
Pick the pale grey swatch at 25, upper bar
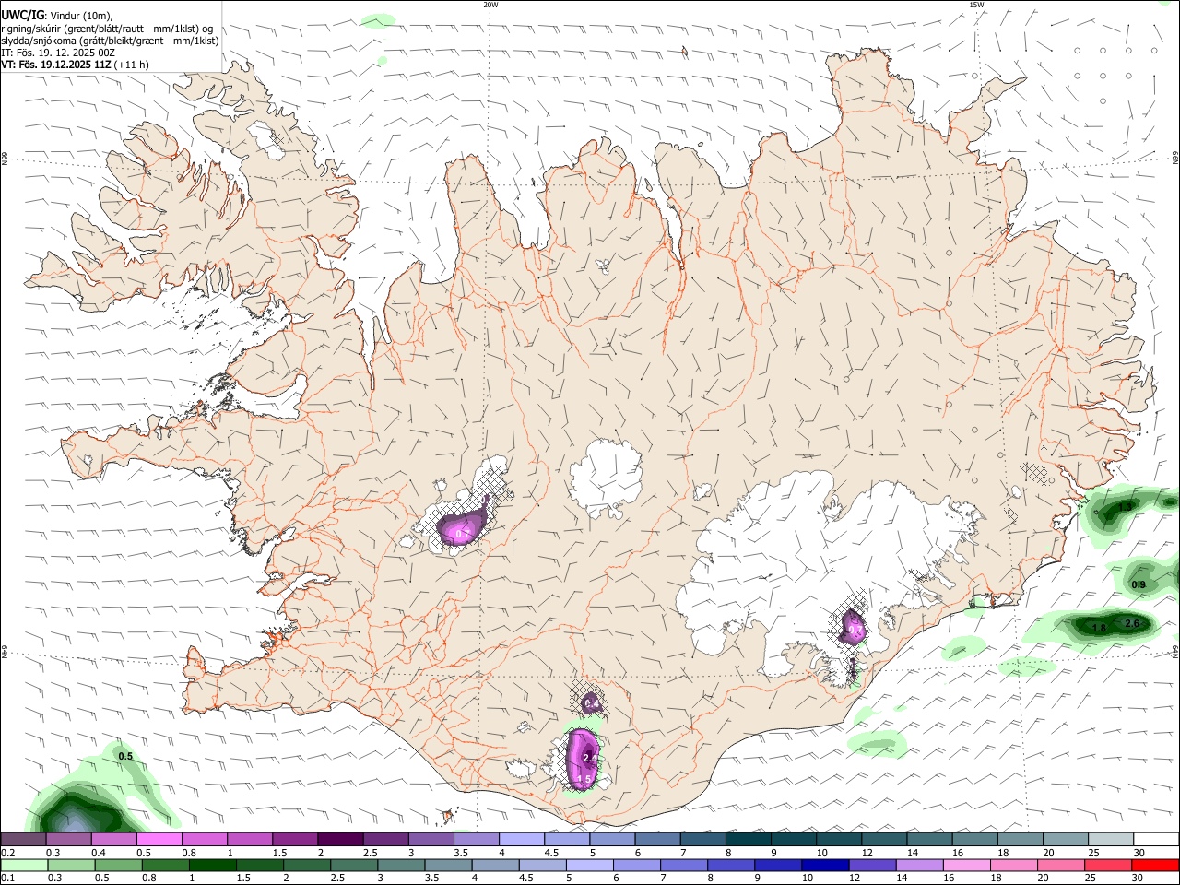coord(1112,840)
